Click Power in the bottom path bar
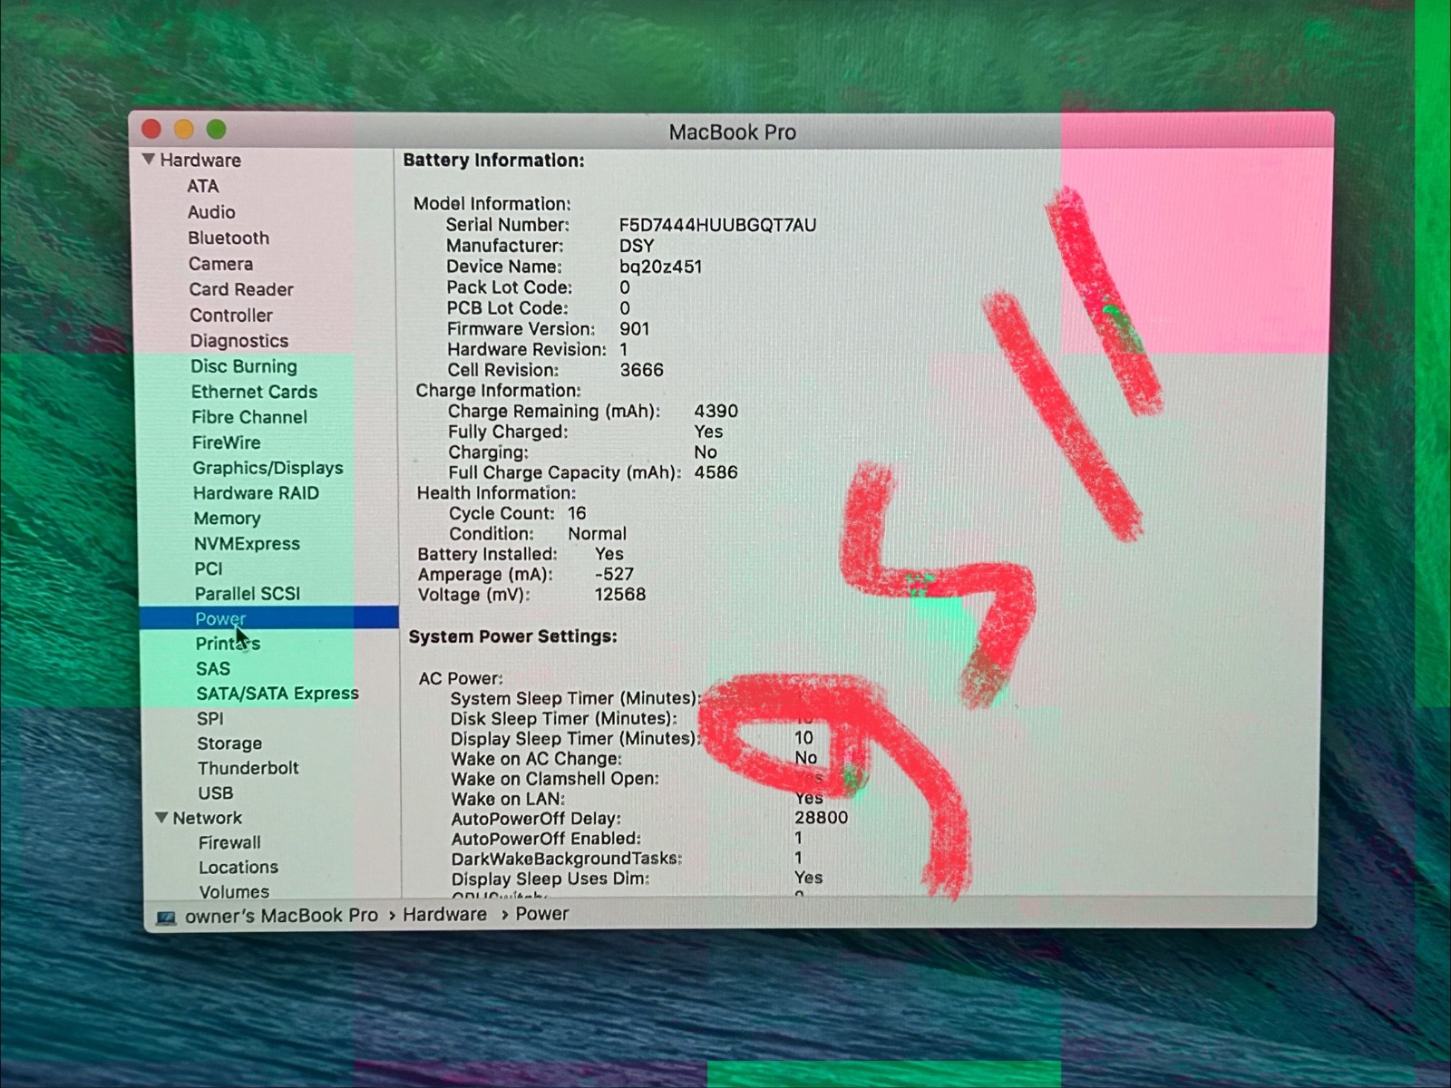The height and width of the screenshot is (1088, 1451). [x=542, y=914]
